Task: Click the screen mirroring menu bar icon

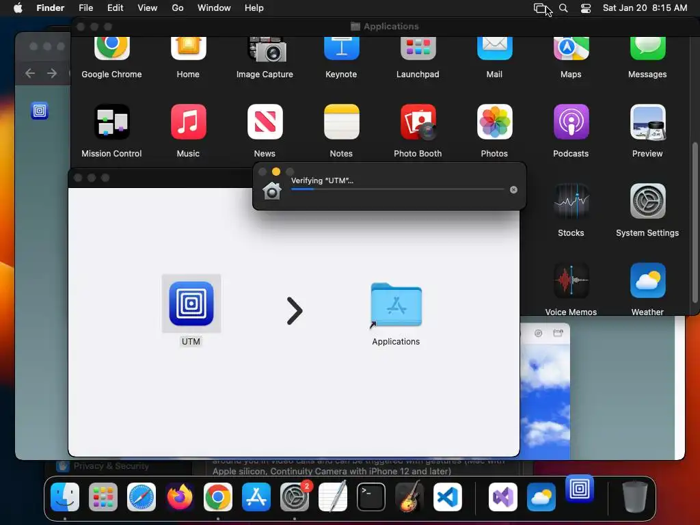Action: click(x=540, y=8)
